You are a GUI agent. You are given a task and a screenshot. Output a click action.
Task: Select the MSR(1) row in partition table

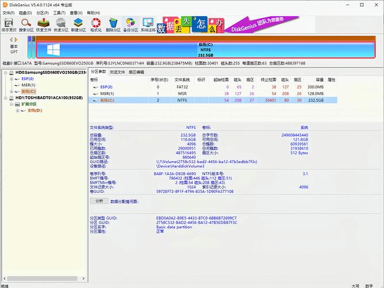(212, 94)
